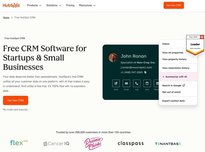Click the HubSpot logo
Image resolution: width=205 pixels, height=152 pixels.
click(11, 5)
